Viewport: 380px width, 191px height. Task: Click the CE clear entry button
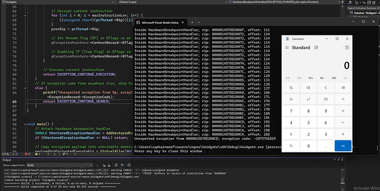click(x=308, y=87)
